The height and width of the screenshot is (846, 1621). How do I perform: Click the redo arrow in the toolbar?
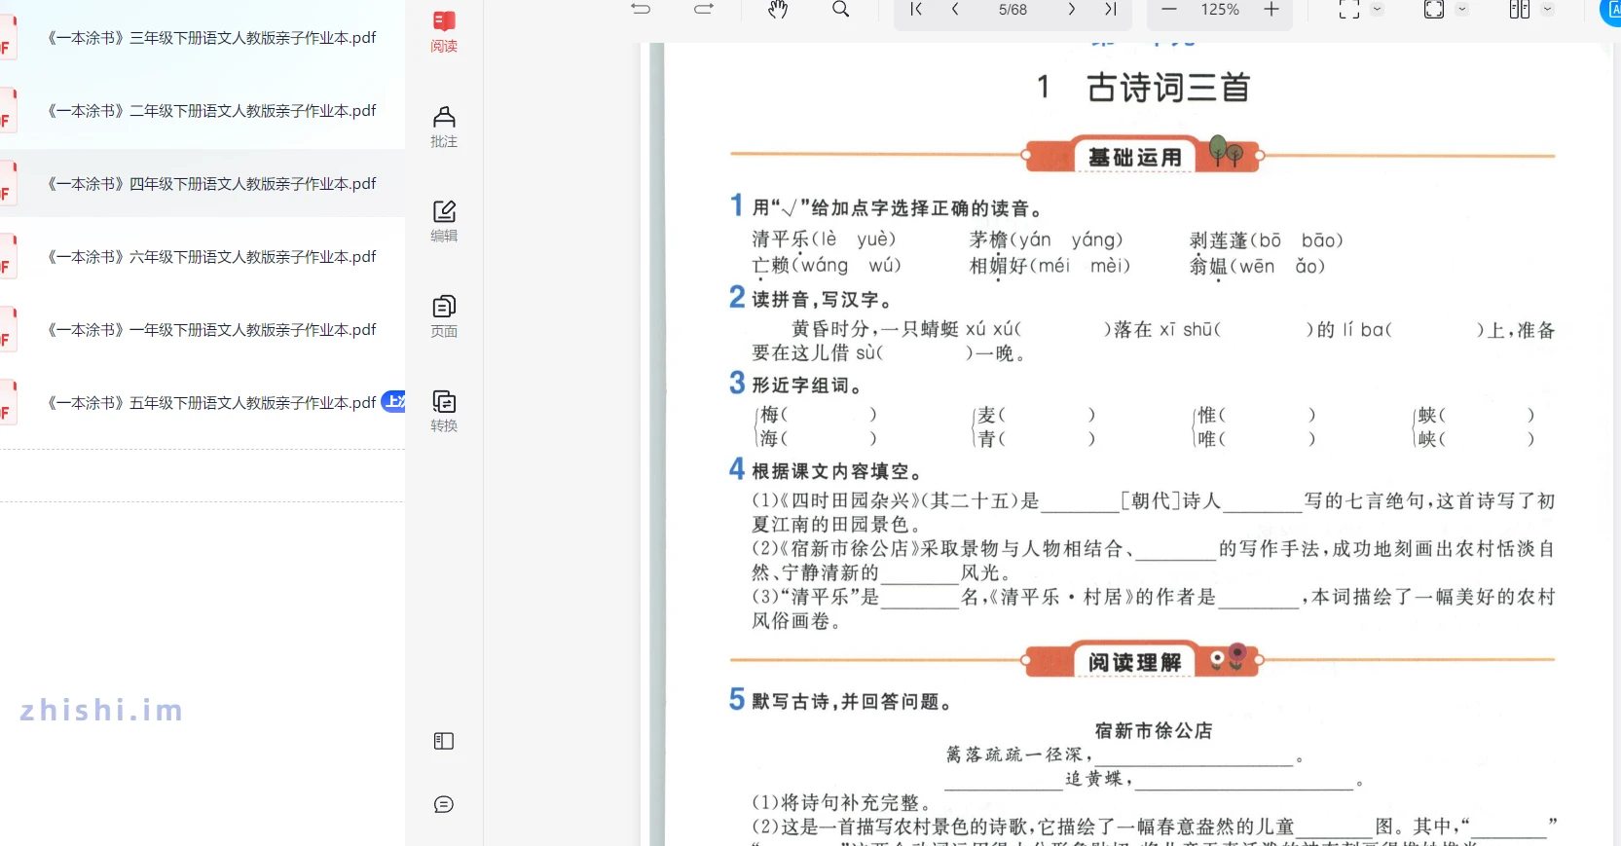click(704, 10)
